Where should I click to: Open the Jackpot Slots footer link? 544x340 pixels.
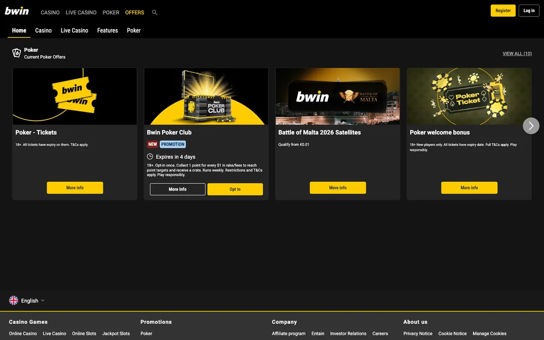116,334
